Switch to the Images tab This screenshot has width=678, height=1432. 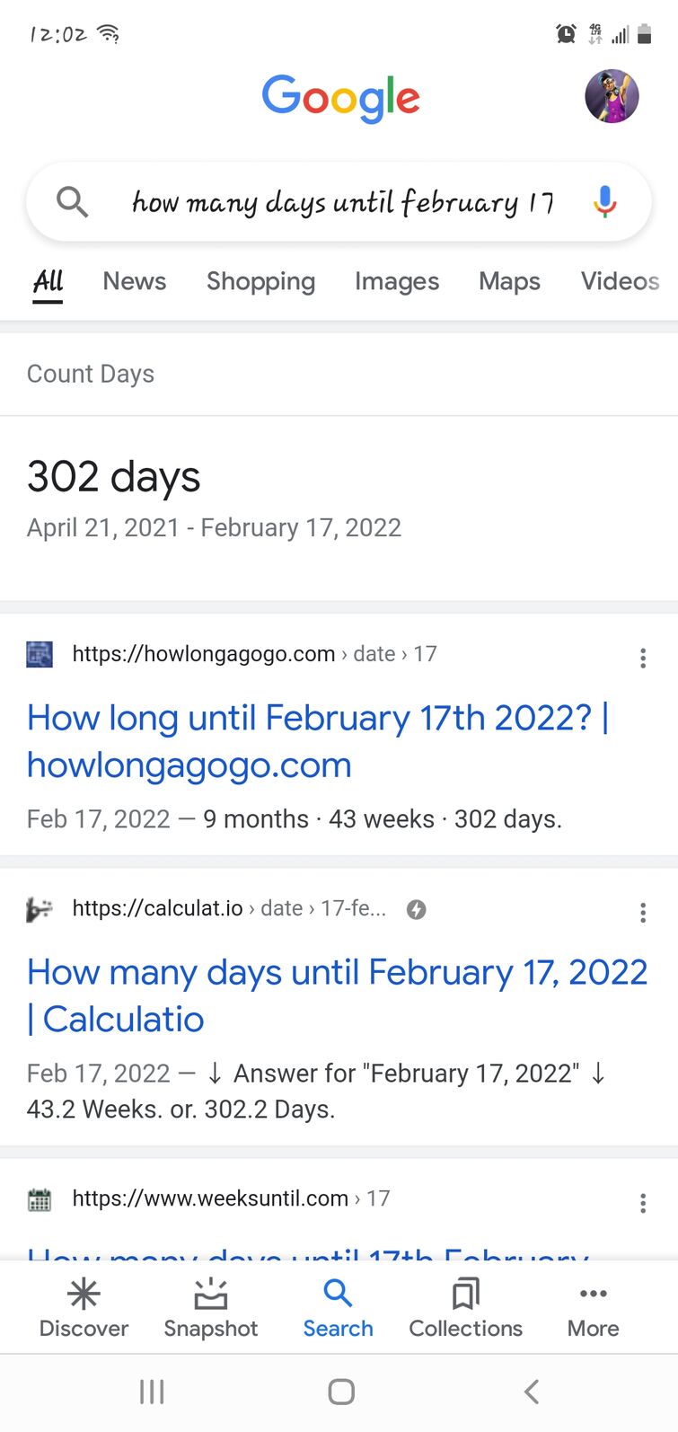tap(396, 281)
